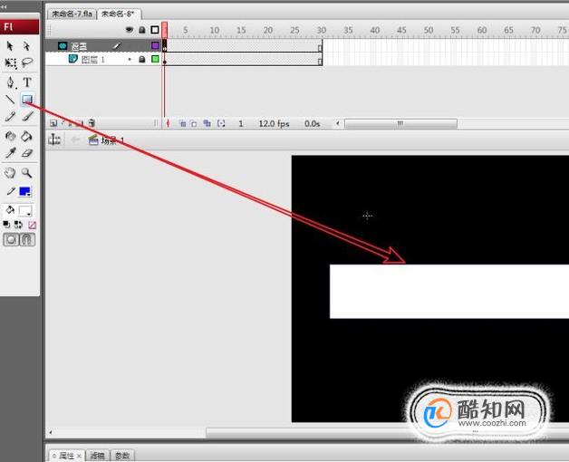Click timeline scroll left arrow
The width and height of the screenshot is (569, 462).
[x=337, y=123]
